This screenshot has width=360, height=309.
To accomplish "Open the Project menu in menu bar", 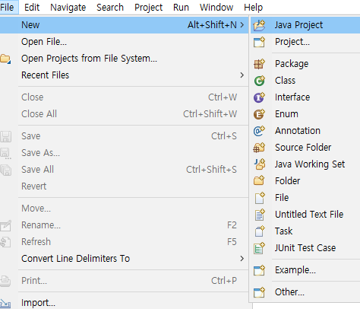I will tap(149, 8).
